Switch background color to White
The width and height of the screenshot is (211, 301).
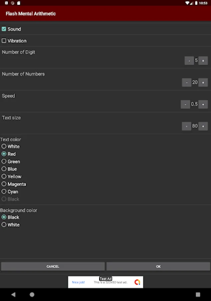[4, 225]
